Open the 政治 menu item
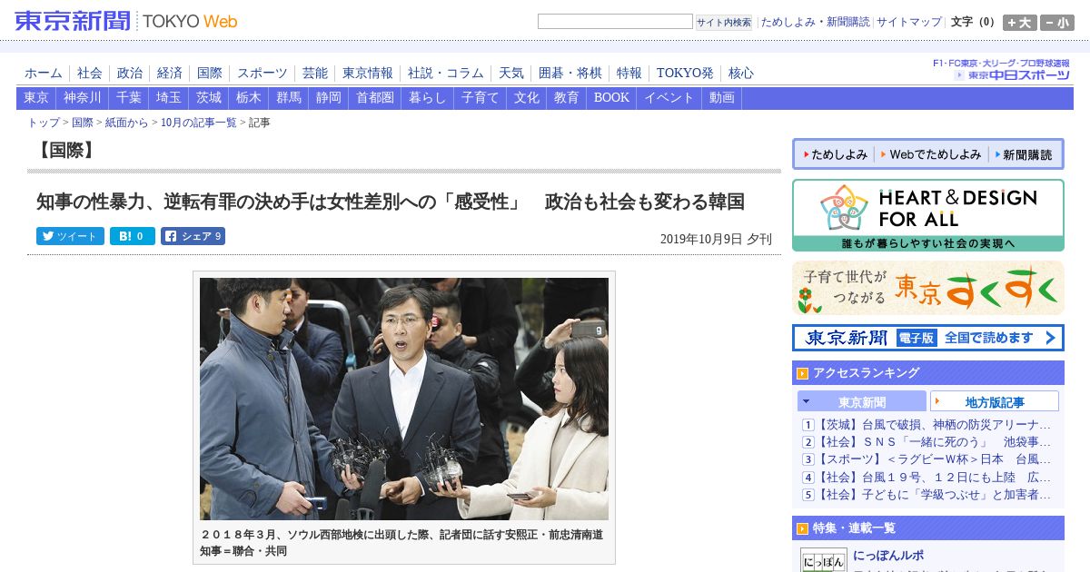The width and height of the screenshot is (1090, 572). tap(130, 74)
